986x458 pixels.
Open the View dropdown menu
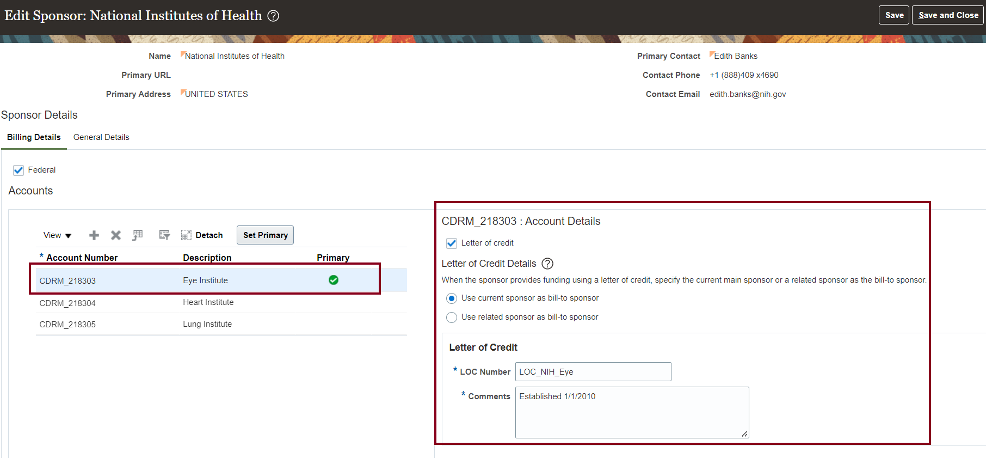[57, 235]
